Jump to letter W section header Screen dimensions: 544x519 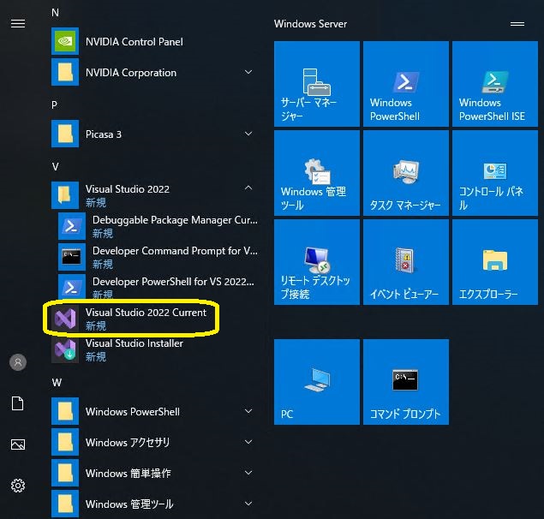pos(57,383)
